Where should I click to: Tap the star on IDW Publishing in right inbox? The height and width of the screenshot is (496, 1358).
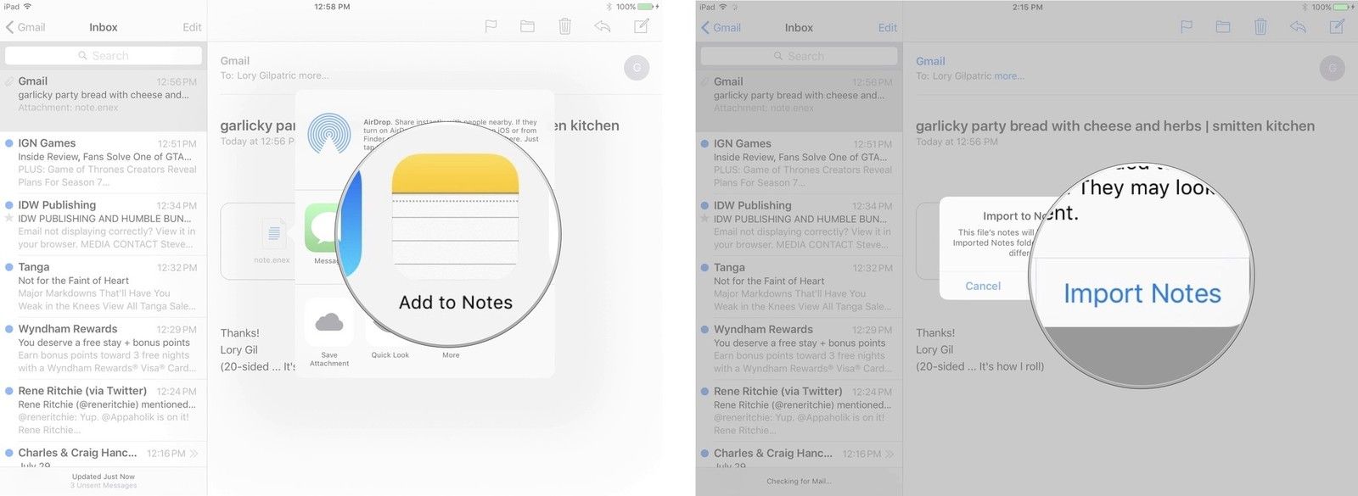click(705, 219)
